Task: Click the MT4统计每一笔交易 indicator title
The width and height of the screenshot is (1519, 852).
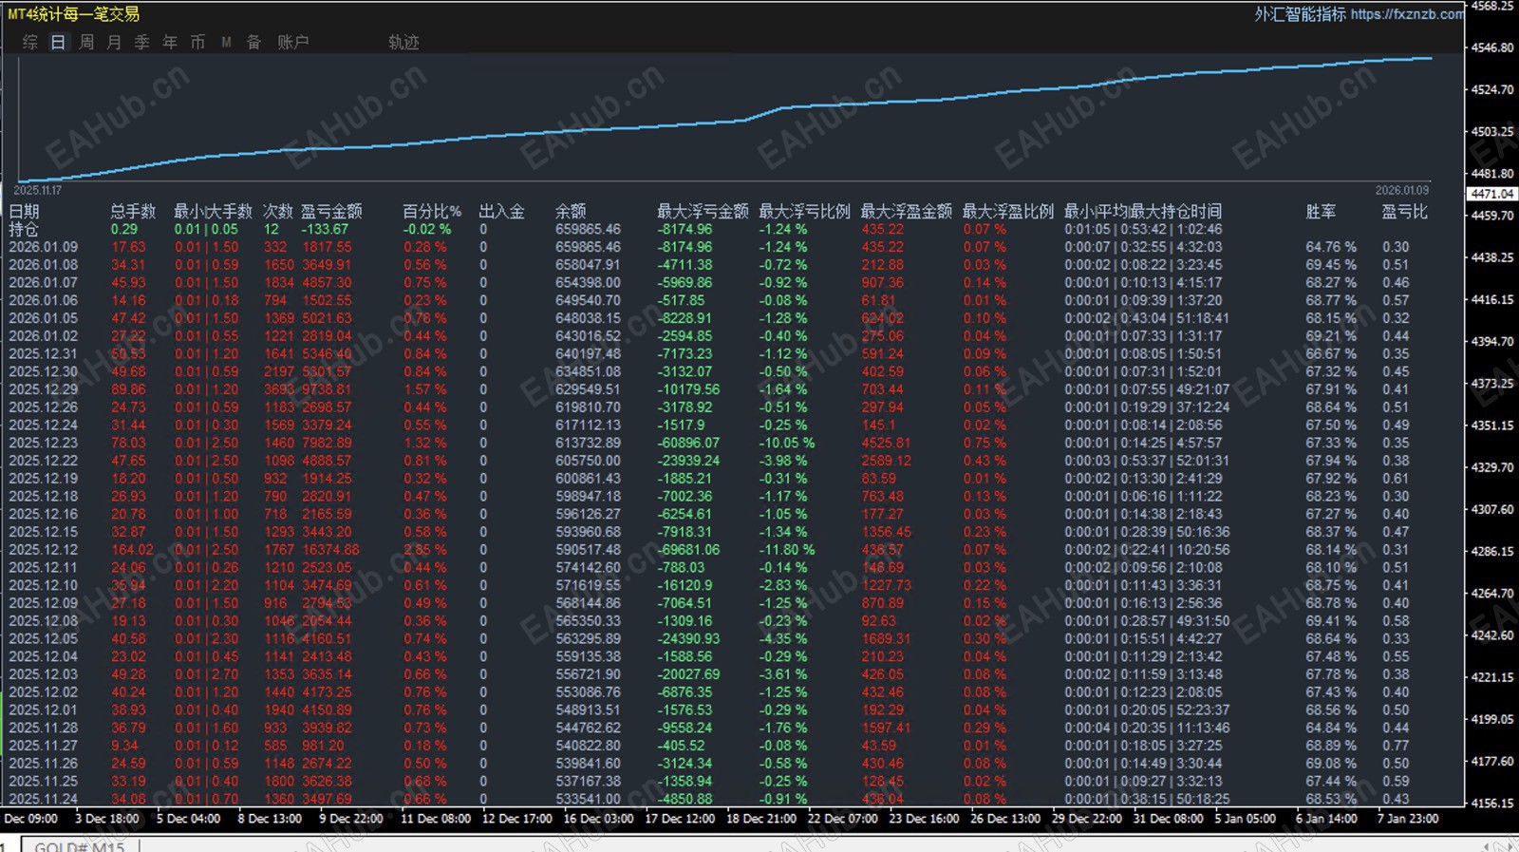Action: 73,14
